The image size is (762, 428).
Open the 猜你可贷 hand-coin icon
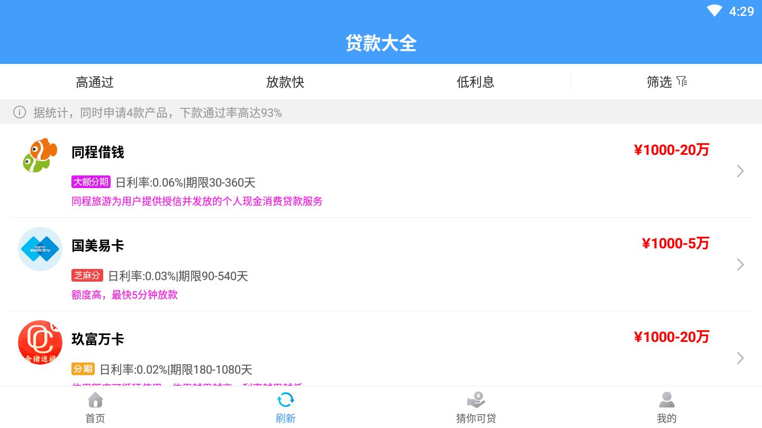pyautogui.click(x=476, y=400)
